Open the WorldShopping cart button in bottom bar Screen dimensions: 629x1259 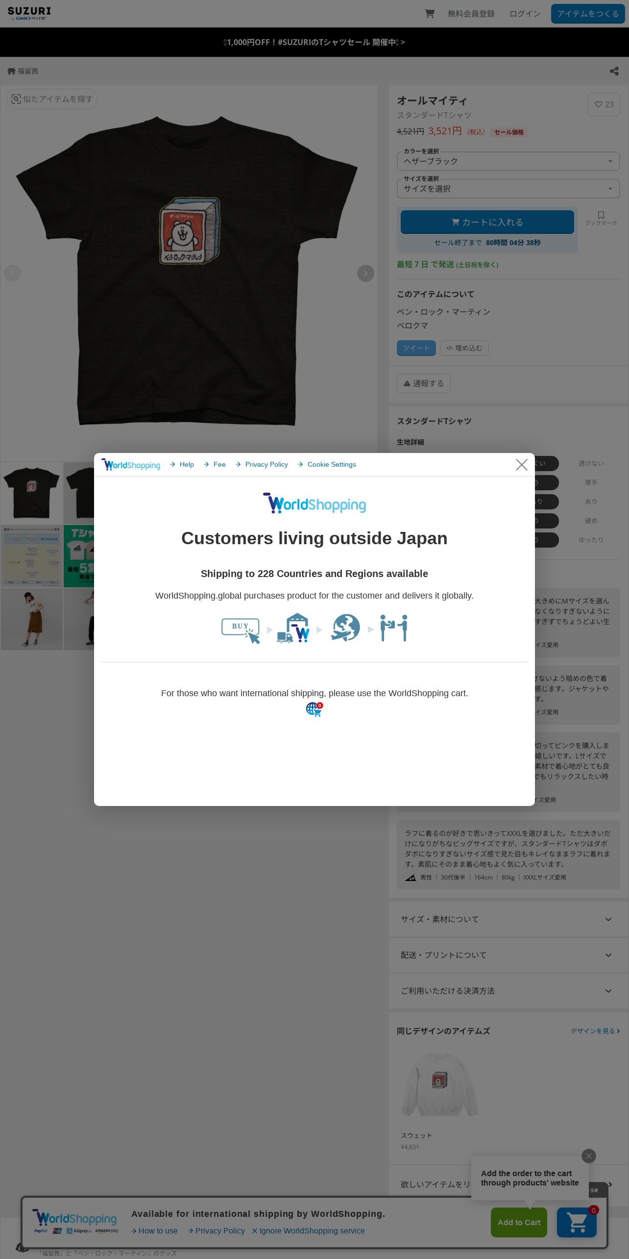[577, 1222]
